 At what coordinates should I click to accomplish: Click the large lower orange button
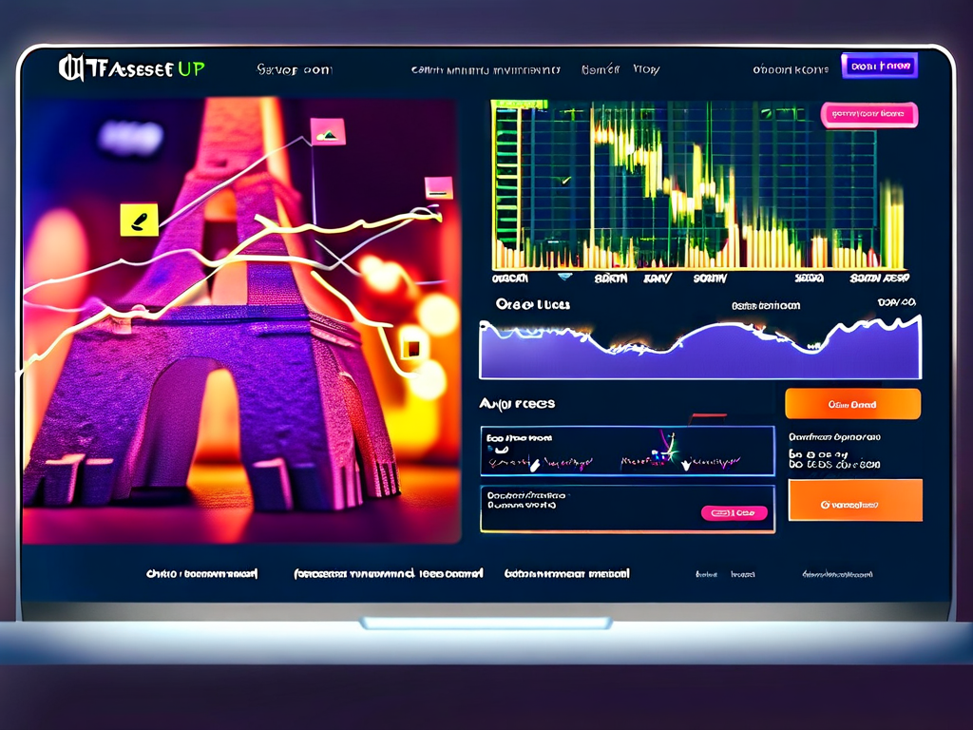click(855, 500)
